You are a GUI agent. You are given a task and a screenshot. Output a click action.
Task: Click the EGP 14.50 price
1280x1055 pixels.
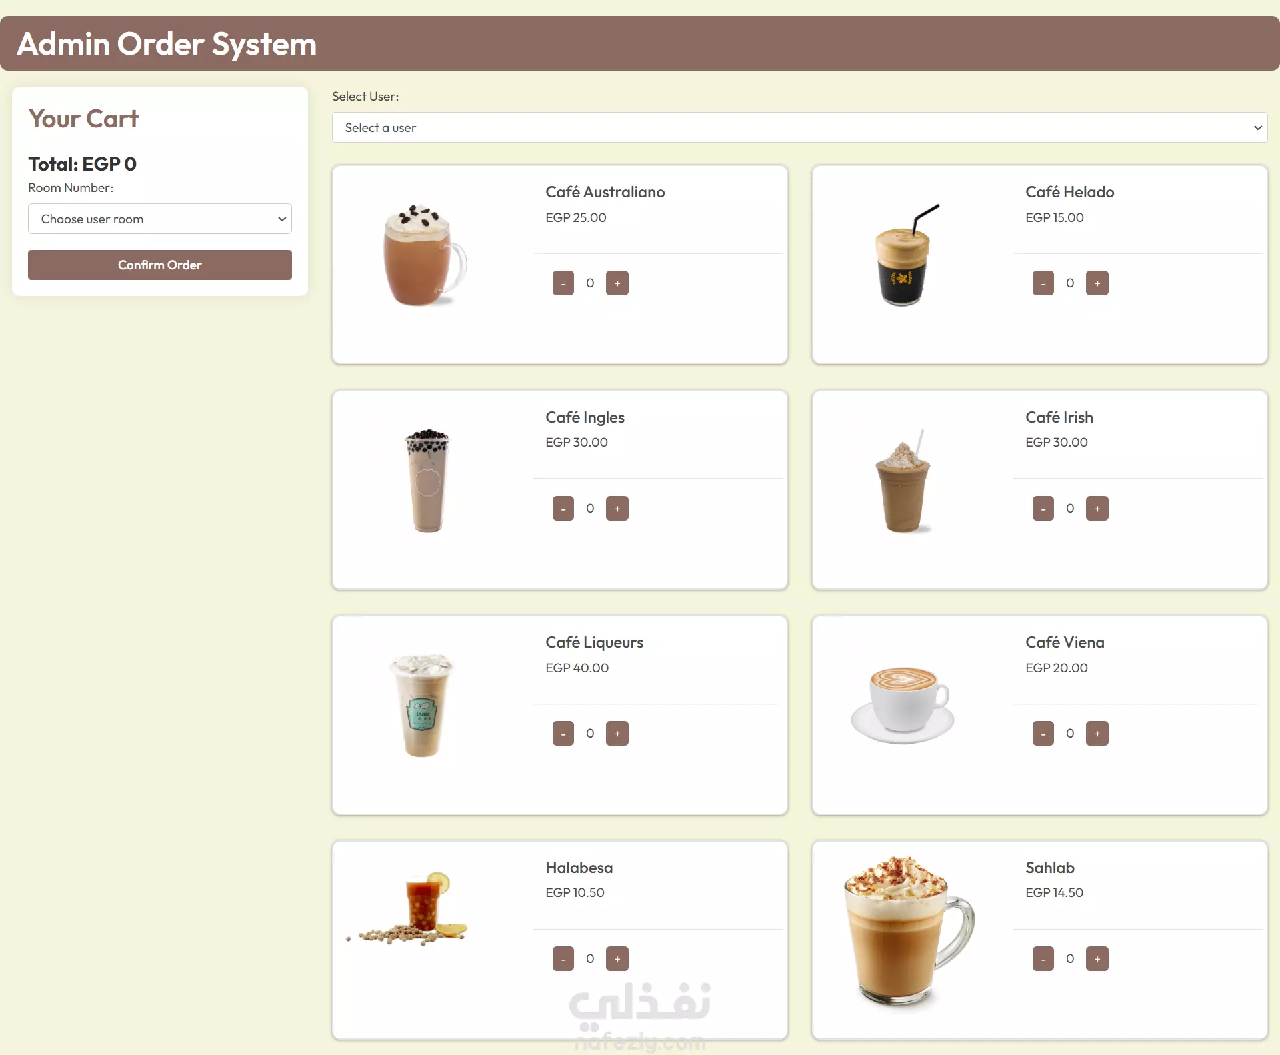[1054, 892]
